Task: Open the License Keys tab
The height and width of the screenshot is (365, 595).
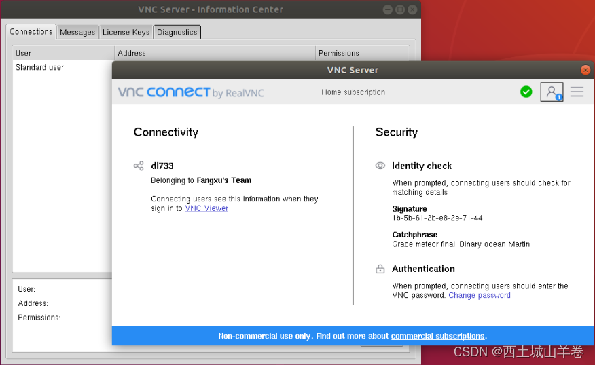Action: click(x=126, y=32)
